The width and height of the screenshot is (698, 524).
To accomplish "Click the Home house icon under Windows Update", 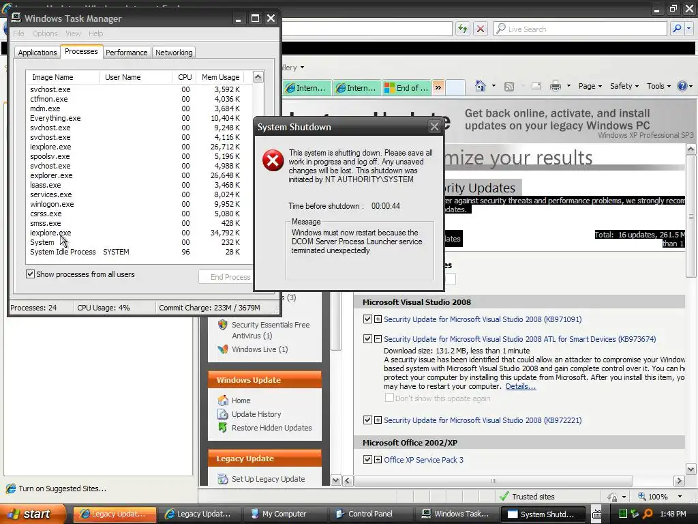I will [x=223, y=400].
